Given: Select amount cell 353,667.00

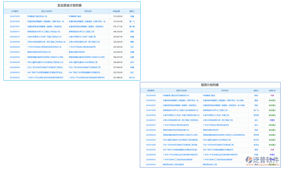Looking at the screenshot, I should (118, 37).
